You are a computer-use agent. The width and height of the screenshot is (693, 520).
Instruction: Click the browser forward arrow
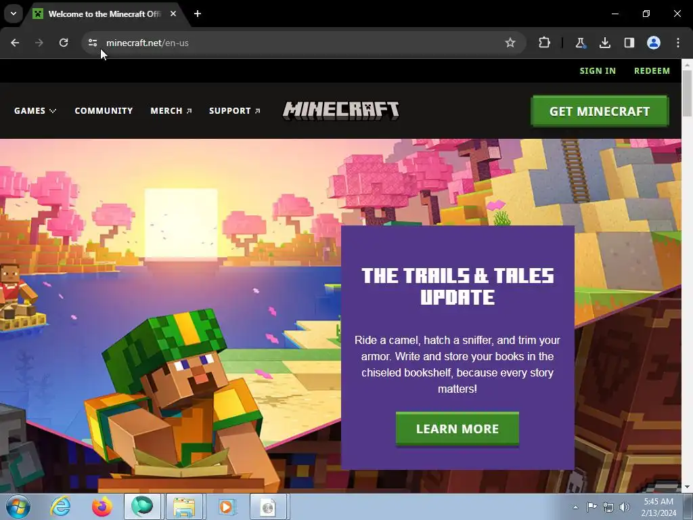tap(39, 43)
